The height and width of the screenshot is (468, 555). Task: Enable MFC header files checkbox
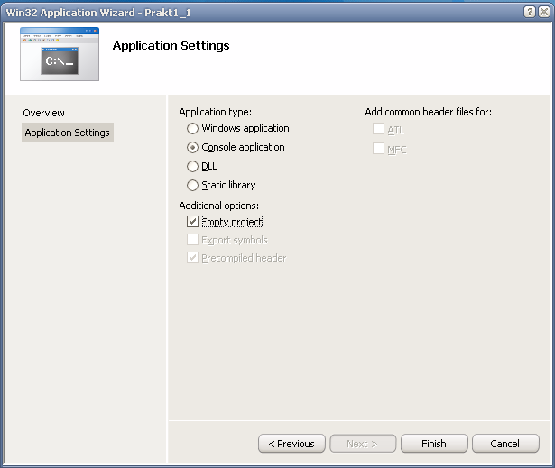378,149
